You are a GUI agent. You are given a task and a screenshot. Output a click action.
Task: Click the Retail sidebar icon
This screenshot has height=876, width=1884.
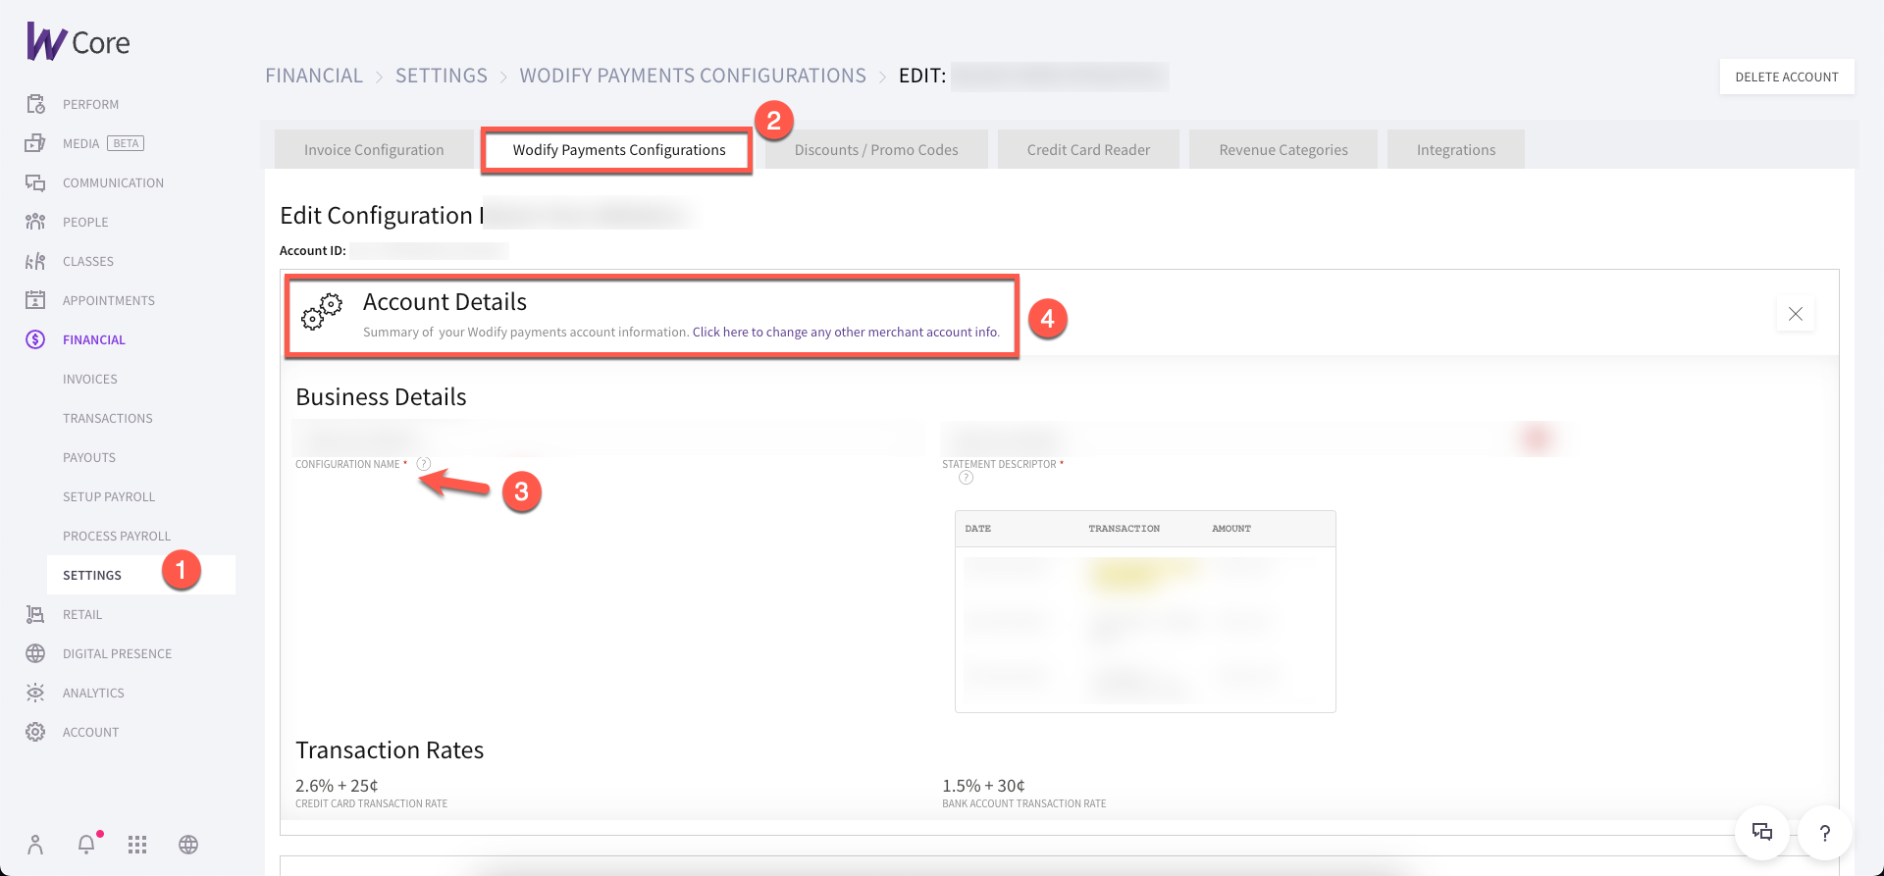(x=35, y=614)
